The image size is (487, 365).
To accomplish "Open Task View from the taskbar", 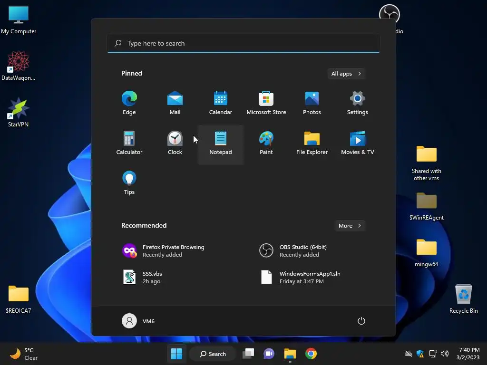I will tap(248, 354).
